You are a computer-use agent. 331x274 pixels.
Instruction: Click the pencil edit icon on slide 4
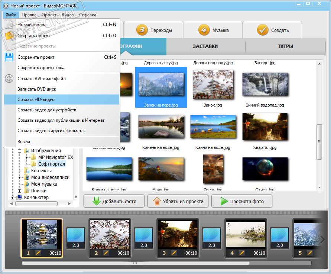pyautogui.click(x=242, y=253)
